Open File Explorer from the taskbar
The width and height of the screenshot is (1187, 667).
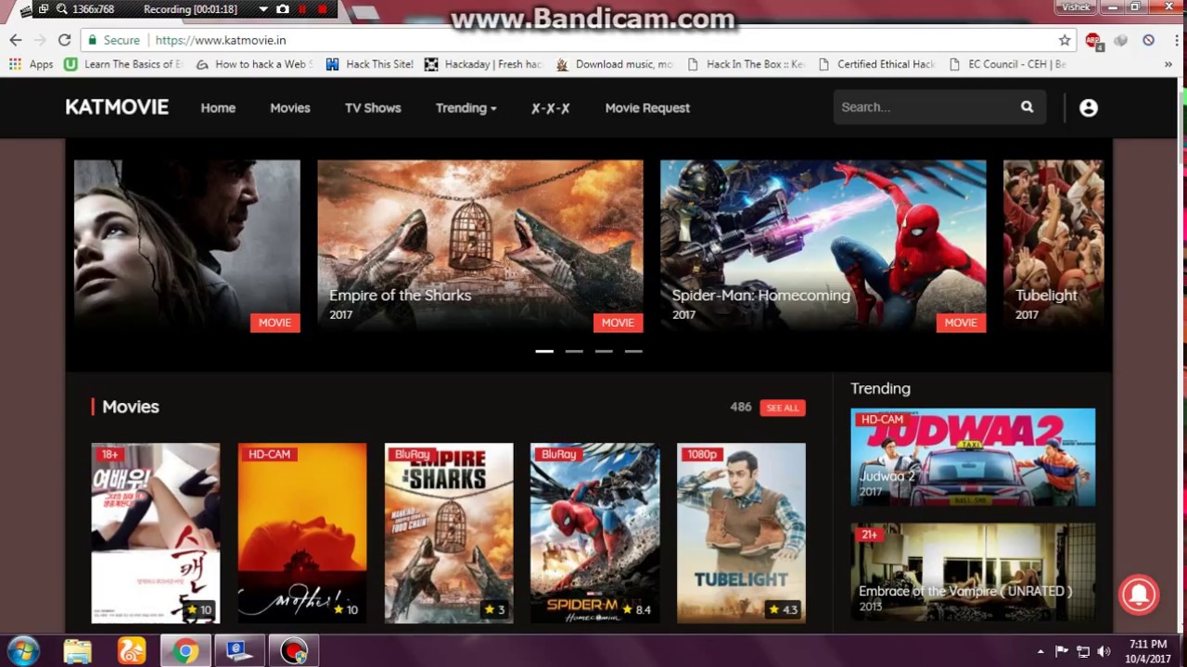click(x=78, y=651)
